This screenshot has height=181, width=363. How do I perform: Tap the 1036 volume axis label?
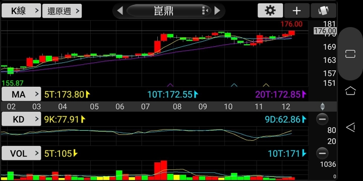point(328,164)
